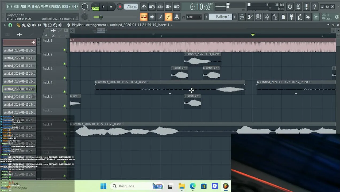Toggle typing keyboard to piano icon
The image size is (340, 192).
point(144,17)
